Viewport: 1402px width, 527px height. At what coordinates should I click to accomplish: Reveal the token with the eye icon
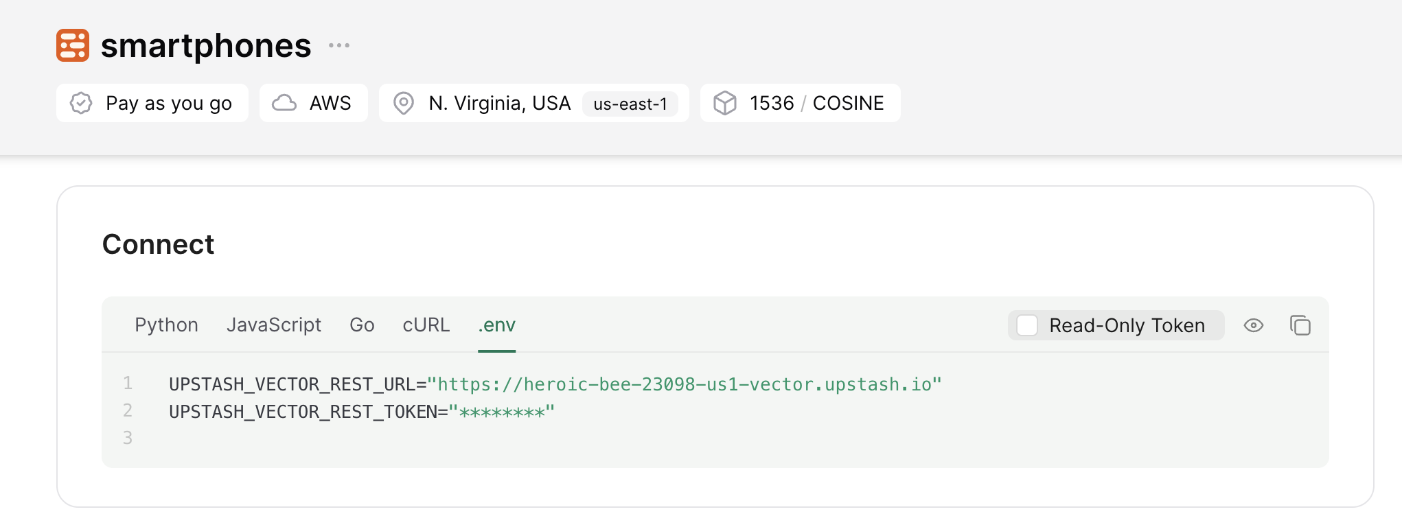tap(1254, 325)
